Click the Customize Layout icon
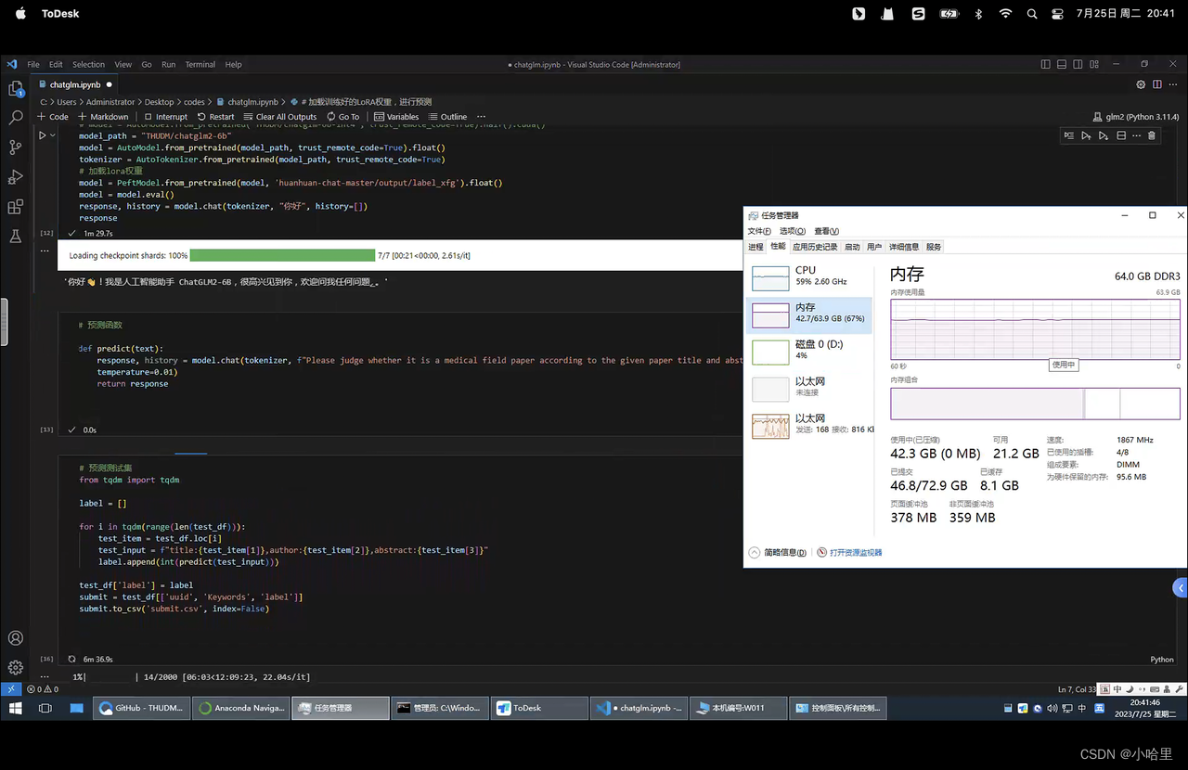Viewport: 1188px width, 770px height. click(1095, 64)
